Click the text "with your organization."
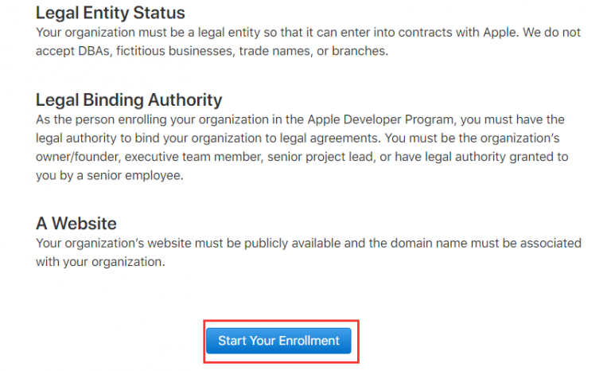Image resolution: width=611 pixels, height=371 pixels. click(x=100, y=261)
